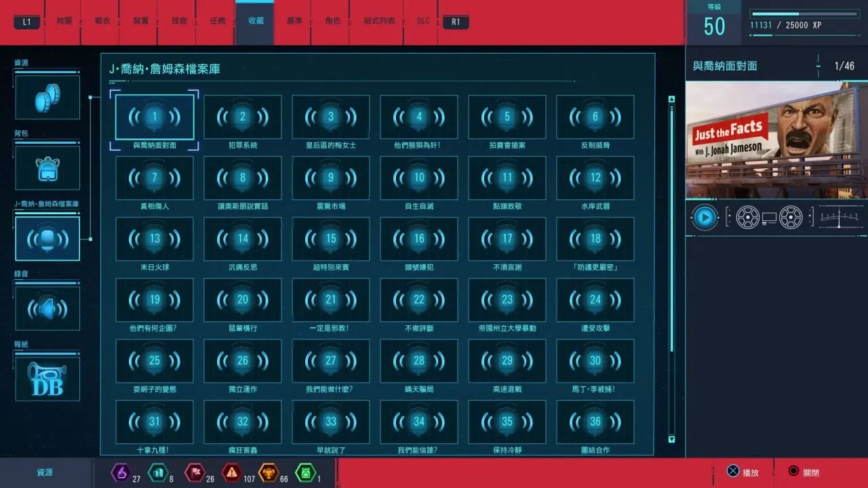Screen dimensions: 868x488
Task: Open the 錄音 audio recordings category
Action: (x=47, y=309)
